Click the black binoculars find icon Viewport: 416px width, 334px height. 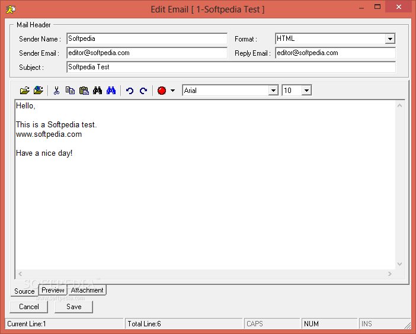[x=97, y=91]
